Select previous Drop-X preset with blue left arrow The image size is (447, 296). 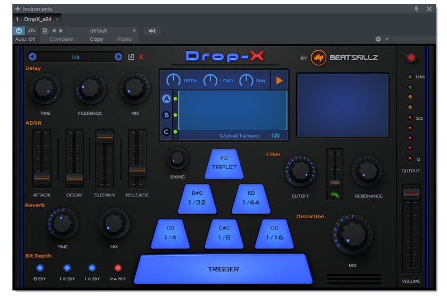pyautogui.click(x=32, y=57)
